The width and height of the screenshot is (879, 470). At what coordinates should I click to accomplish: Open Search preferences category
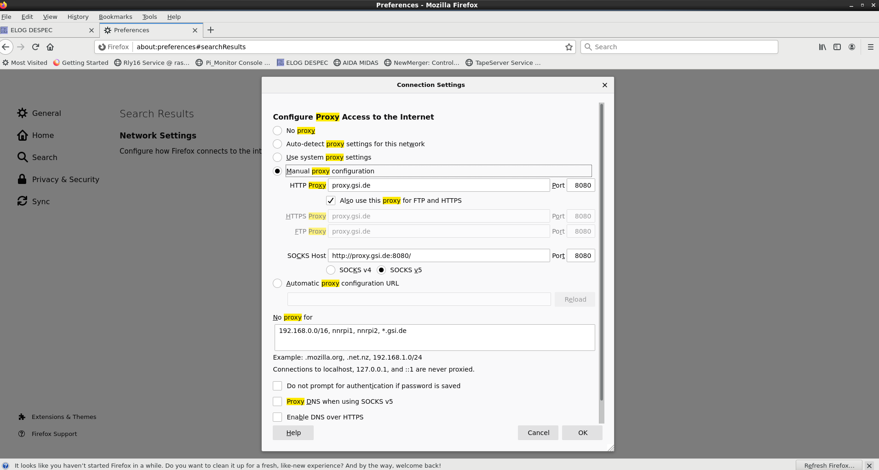(37, 157)
